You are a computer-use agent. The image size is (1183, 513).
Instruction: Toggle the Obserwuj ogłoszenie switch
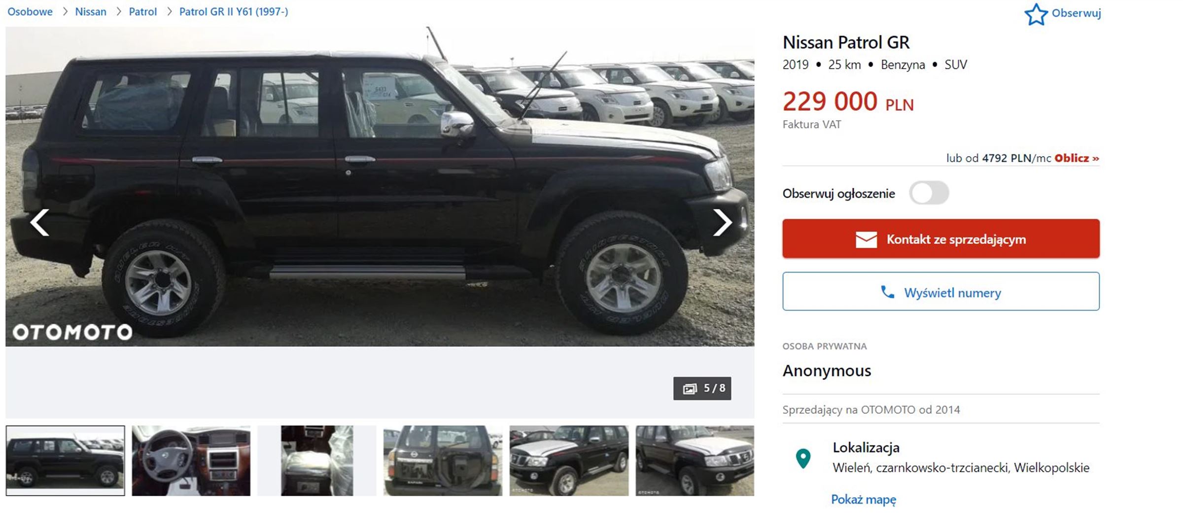pos(929,193)
